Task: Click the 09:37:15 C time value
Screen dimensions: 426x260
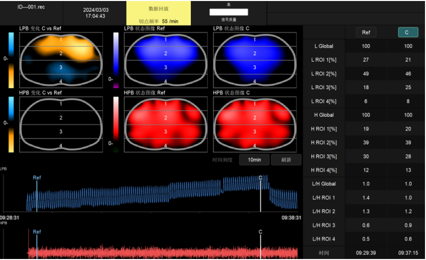Action: (x=408, y=253)
